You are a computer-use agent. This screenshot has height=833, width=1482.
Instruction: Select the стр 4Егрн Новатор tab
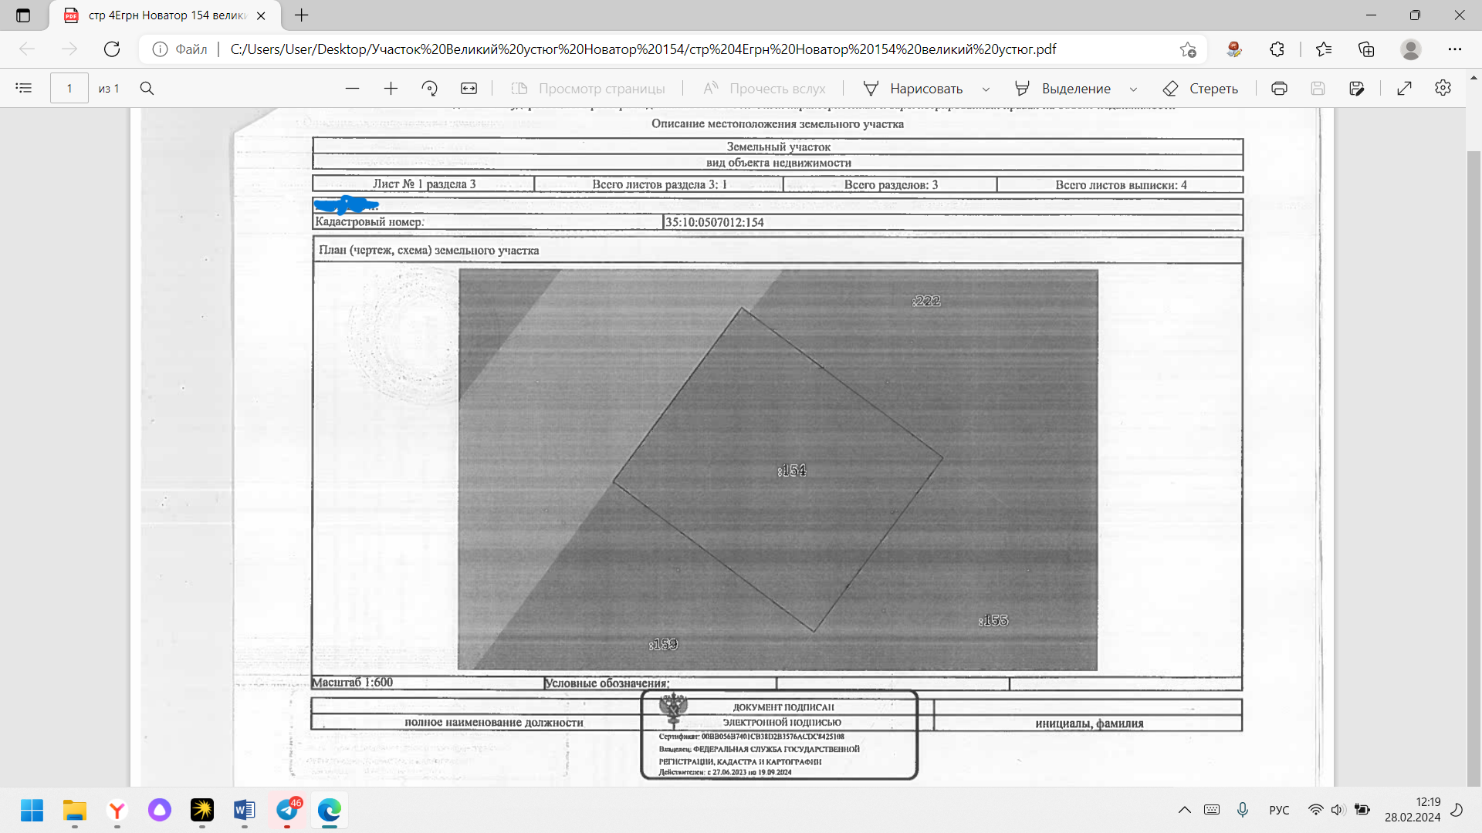click(x=166, y=15)
